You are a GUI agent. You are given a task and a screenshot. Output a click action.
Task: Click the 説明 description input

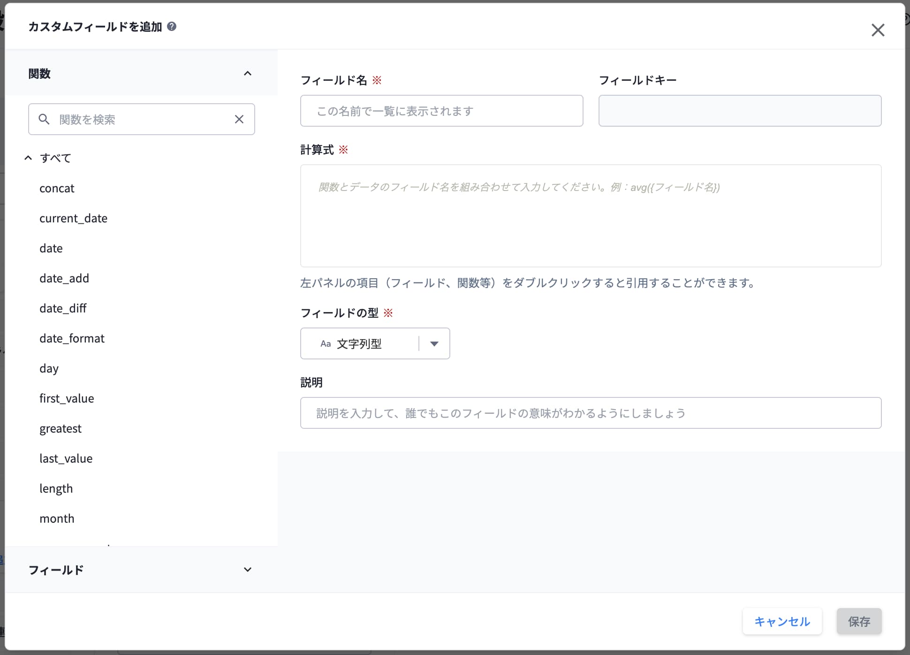(591, 413)
